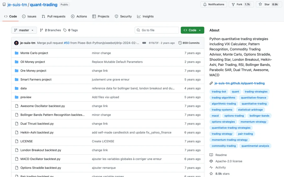This screenshot has width=284, height=177.
Task: Click the Monte Carlo project folder icon
Action: click(x=16, y=53)
